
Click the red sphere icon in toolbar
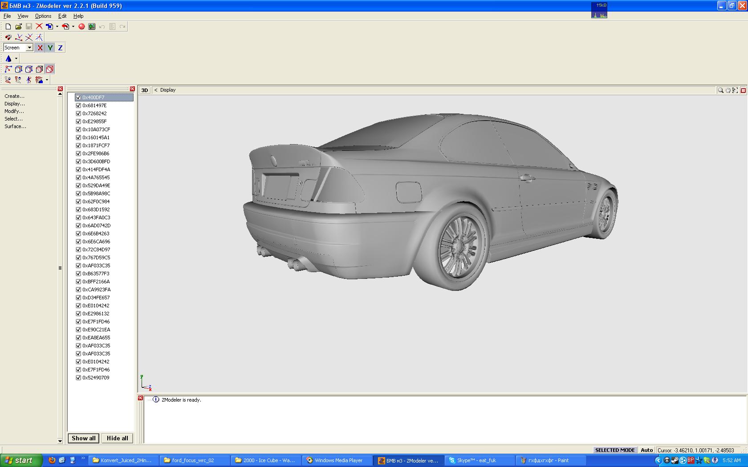[x=81, y=27]
